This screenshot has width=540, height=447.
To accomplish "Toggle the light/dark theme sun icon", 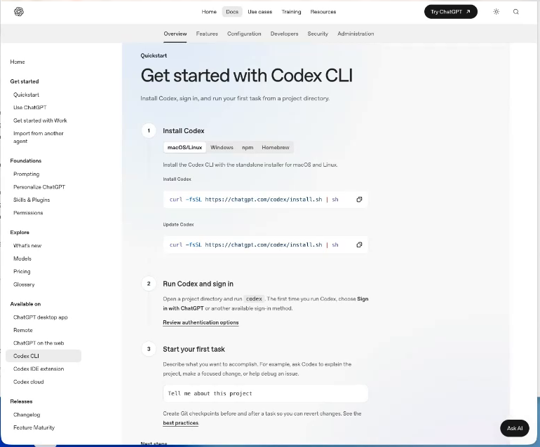I will 497,12.
